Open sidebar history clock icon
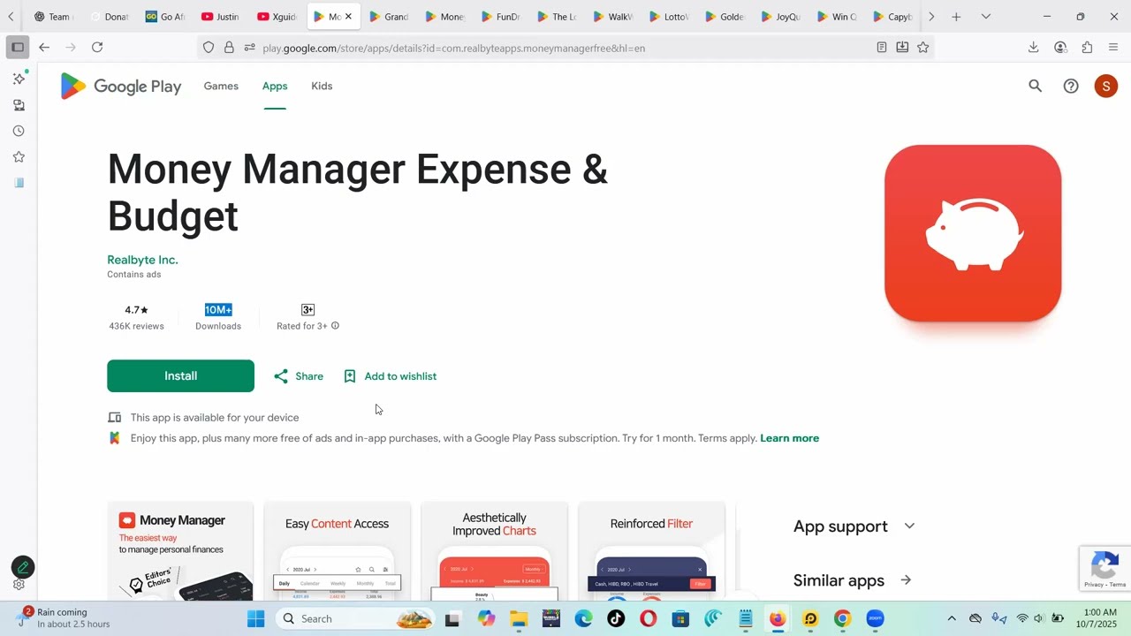The image size is (1131, 636). [19, 131]
